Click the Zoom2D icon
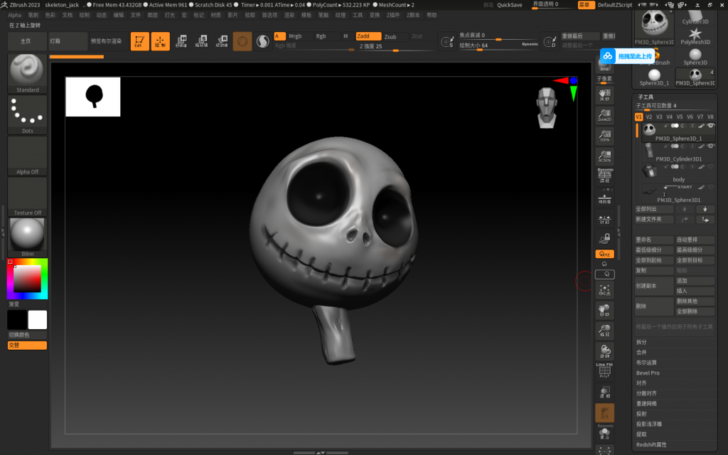 tap(604, 115)
